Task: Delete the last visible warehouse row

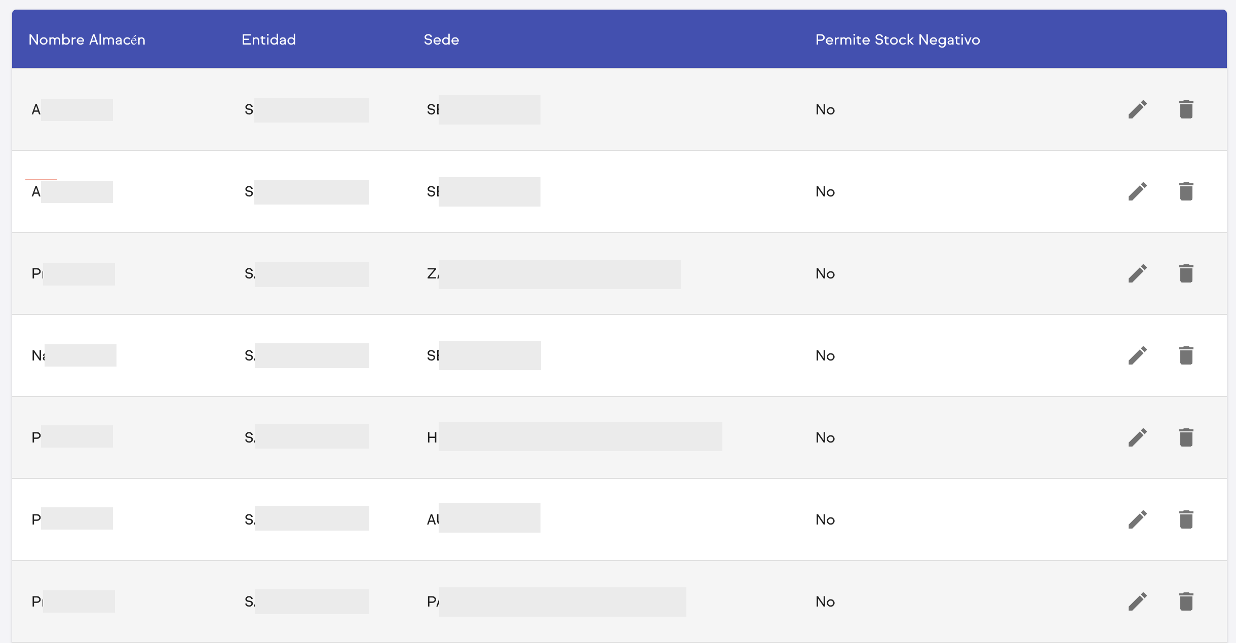Action: pos(1186,601)
